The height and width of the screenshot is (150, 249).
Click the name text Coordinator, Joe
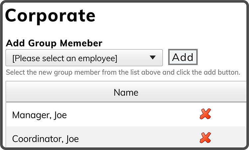45,139
